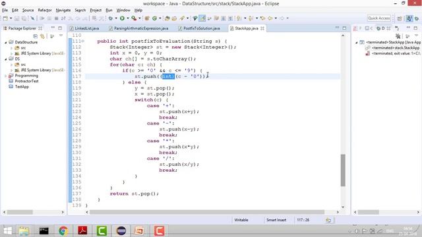422x237 pixels.
Task: Click the Open Type toolbar icon
Action: click(167, 18)
